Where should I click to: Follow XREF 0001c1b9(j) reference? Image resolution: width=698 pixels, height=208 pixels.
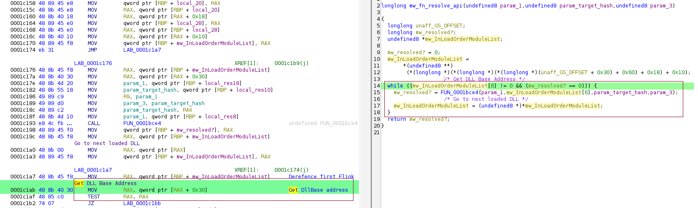click(291, 64)
